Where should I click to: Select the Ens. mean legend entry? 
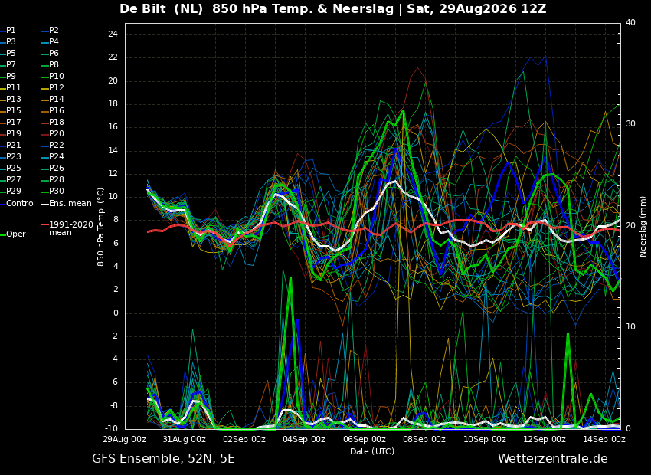66,204
